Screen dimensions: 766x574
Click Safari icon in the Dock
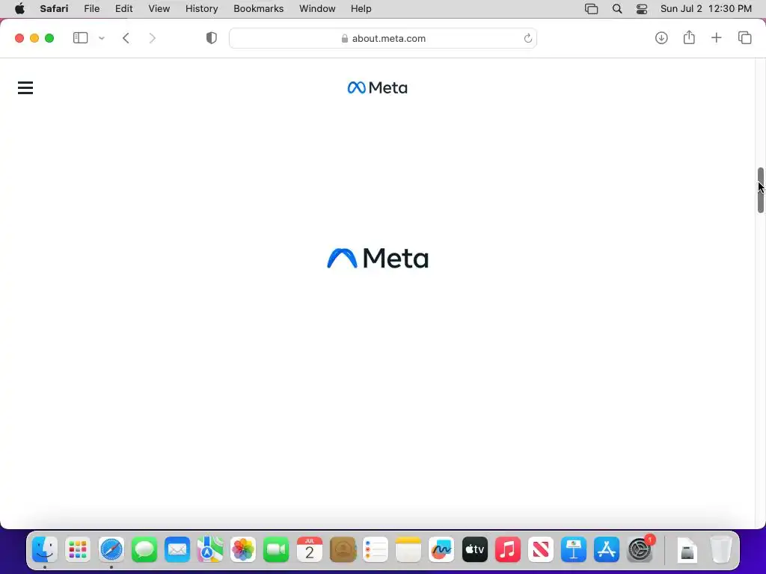[x=111, y=550]
